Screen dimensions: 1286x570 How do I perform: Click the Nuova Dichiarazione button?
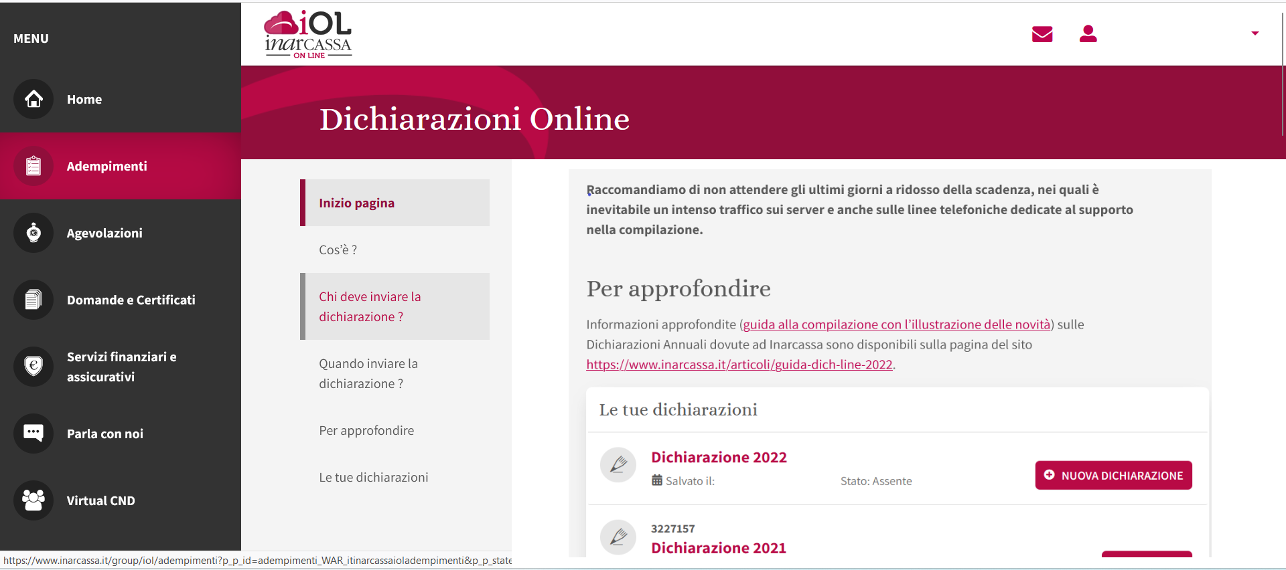(1113, 475)
